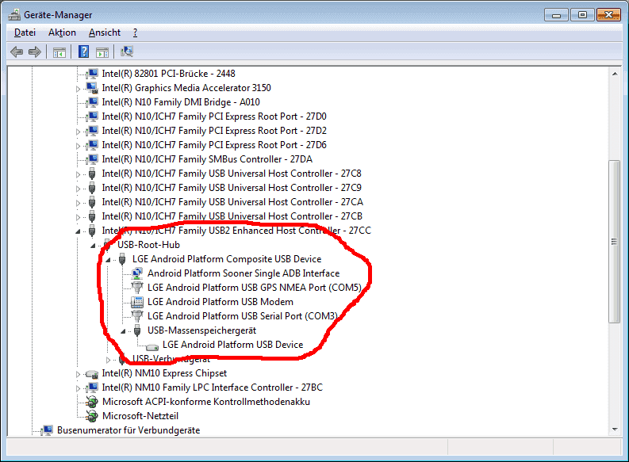Expand Intel NM10 Express Chipset node
The width and height of the screenshot is (629, 462).
[79, 374]
